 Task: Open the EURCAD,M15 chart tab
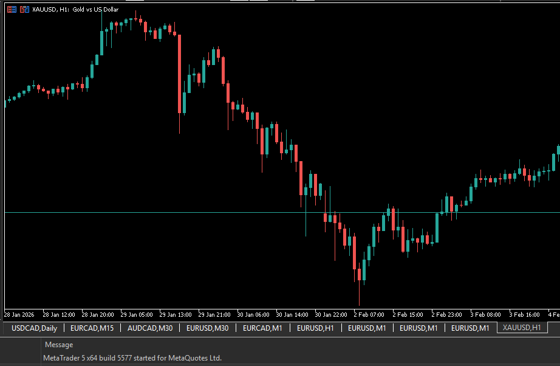tap(92, 328)
